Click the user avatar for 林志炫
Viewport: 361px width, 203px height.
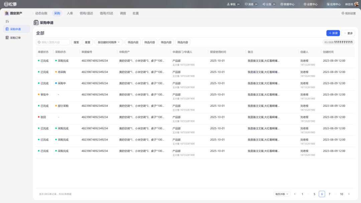[356, 4]
